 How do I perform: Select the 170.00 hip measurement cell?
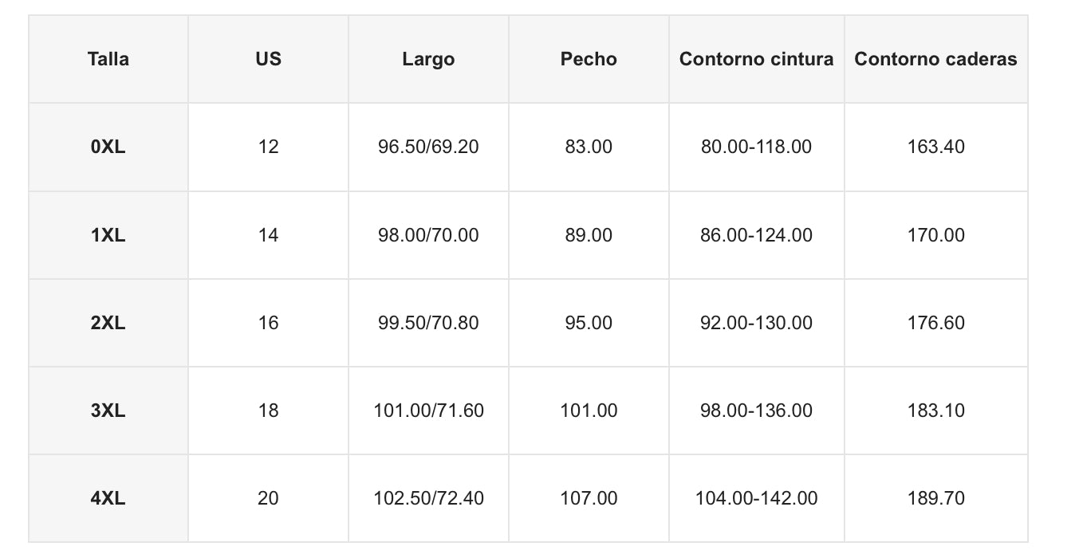click(935, 235)
